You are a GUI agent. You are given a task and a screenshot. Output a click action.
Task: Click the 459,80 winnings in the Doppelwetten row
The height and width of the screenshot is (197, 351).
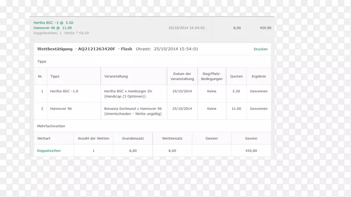click(x=251, y=151)
